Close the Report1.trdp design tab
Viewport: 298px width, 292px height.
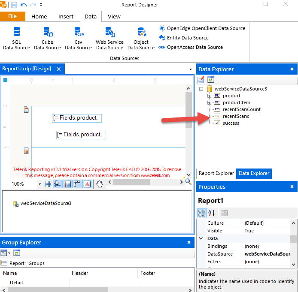click(59, 69)
